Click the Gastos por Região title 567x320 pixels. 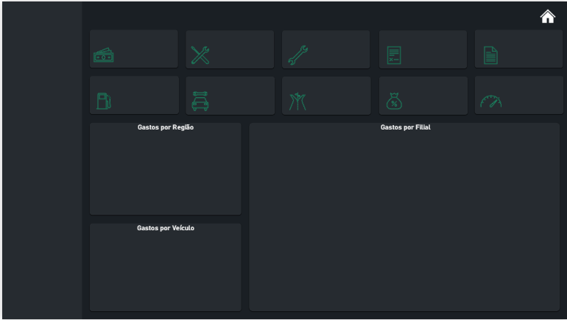pyautogui.click(x=165, y=127)
